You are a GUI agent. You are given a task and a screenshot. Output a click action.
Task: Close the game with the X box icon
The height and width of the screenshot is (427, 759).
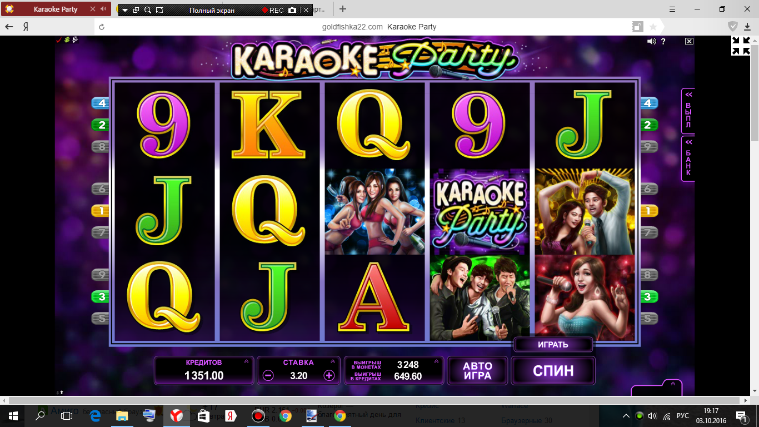(689, 41)
